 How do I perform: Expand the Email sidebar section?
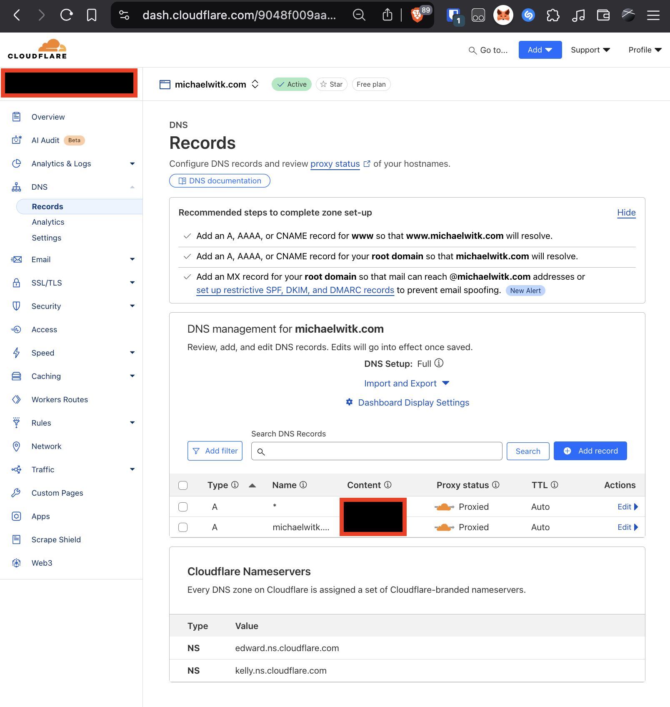click(x=132, y=260)
